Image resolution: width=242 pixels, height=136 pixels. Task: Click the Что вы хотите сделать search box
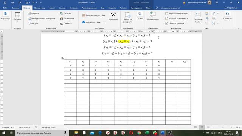pos(170,8)
